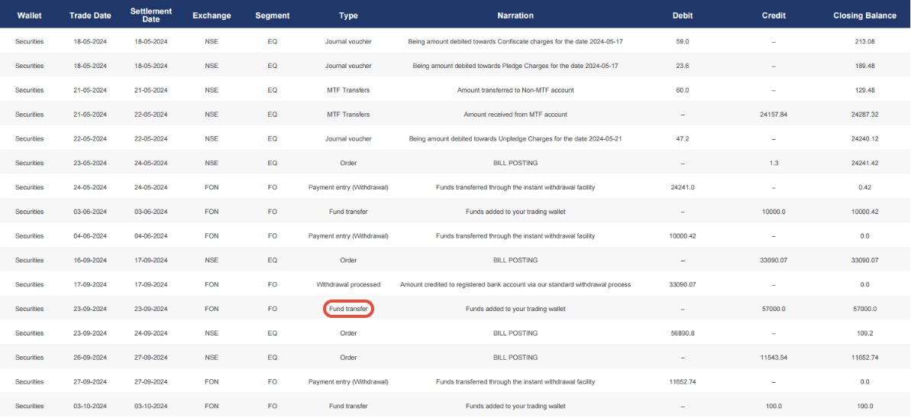Select the Exchange column header
This screenshot has width=911, height=418.
click(x=212, y=15)
